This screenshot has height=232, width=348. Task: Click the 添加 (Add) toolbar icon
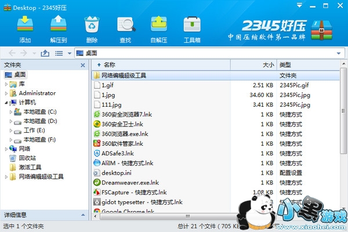pyautogui.click(x=25, y=24)
